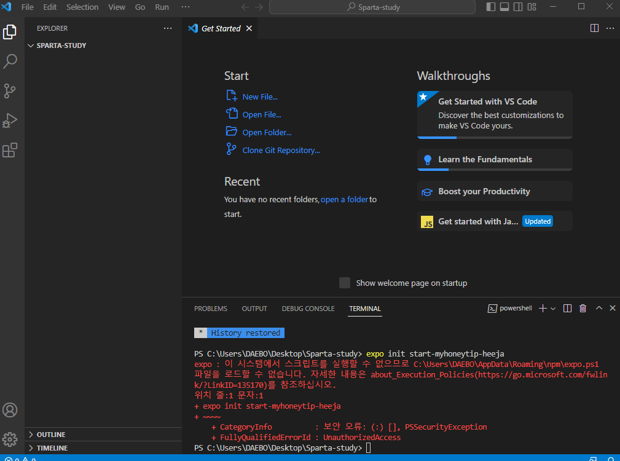Open Boost your Productivity walkthrough
The image size is (620, 461).
(x=495, y=191)
